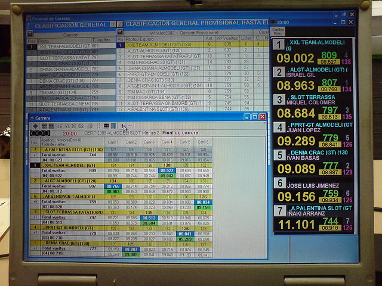Click the zoom-out minus icon in Carrera toolbar
Viewport: 382px width, 286px height.
tap(130, 126)
